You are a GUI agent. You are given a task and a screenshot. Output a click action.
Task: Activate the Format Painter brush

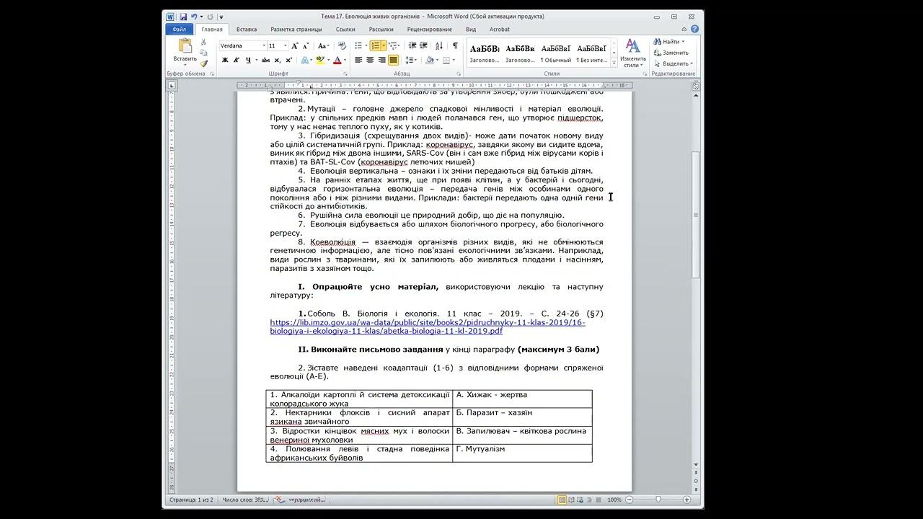(204, 63)
